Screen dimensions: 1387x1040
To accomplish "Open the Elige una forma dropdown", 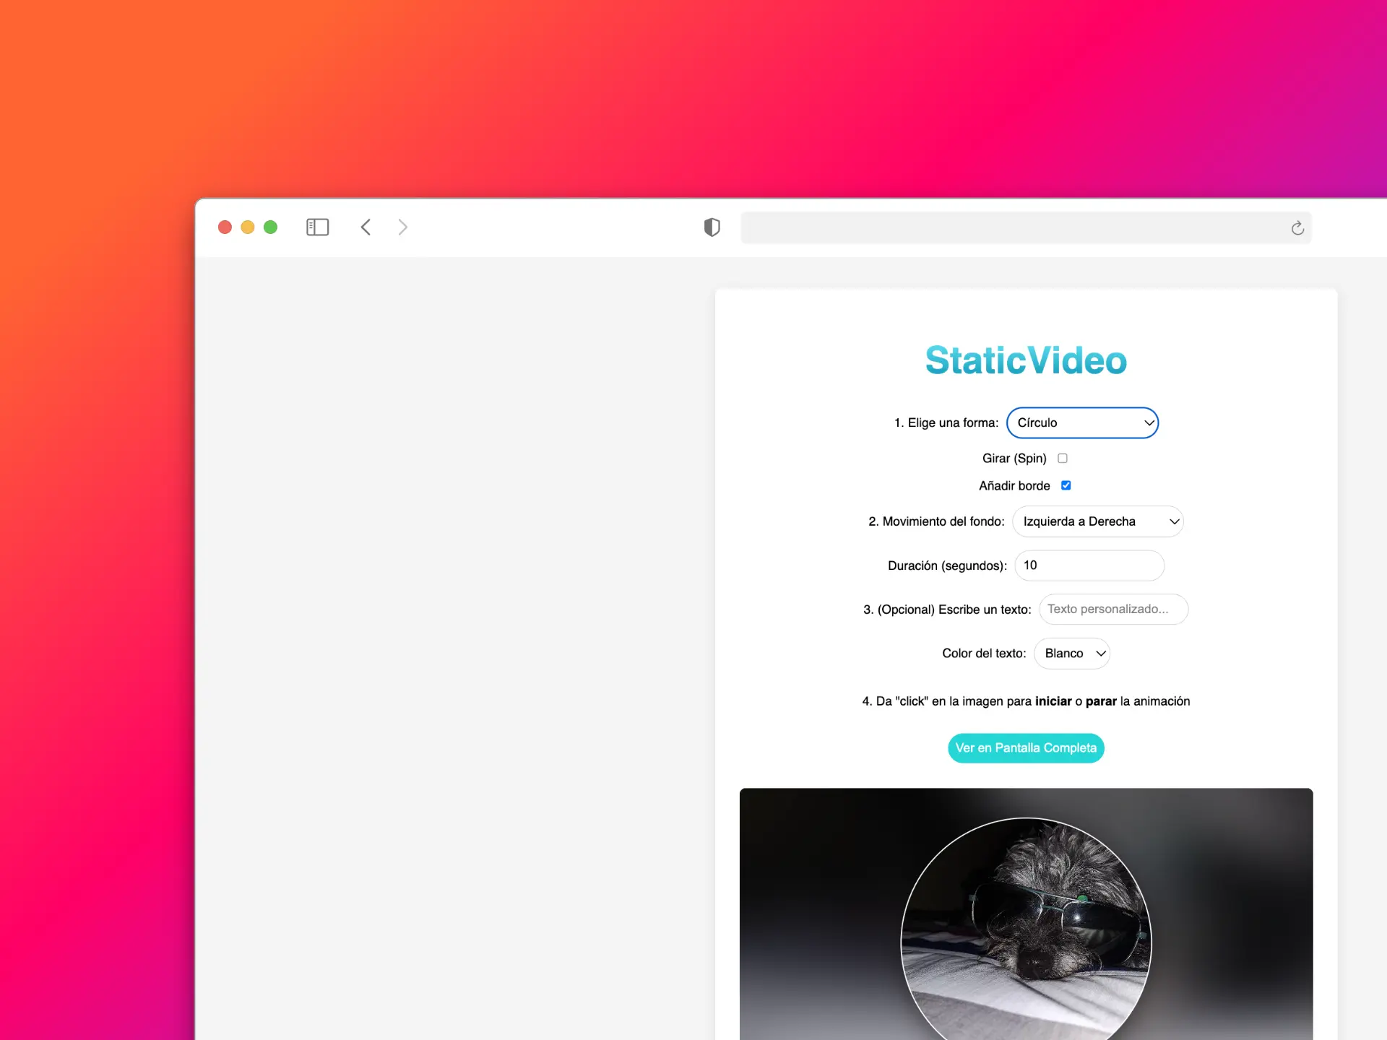I will [x=1082, y=422].
